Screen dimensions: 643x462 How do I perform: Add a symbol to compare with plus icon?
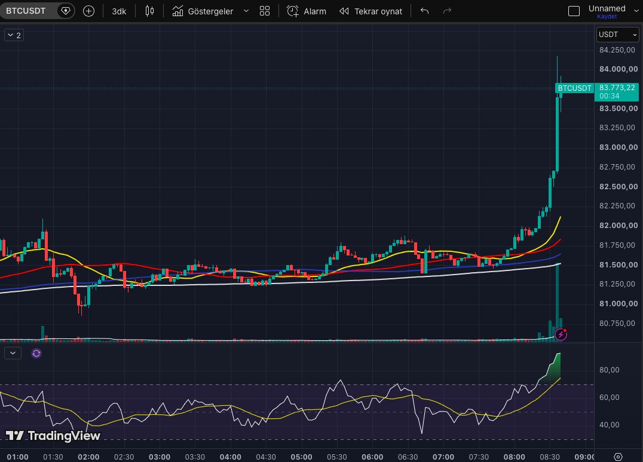point(88,11)
